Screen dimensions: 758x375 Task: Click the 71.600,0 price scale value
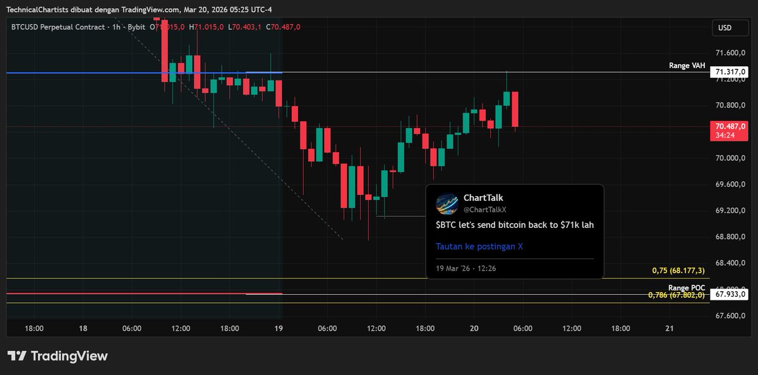coord(731,53)
